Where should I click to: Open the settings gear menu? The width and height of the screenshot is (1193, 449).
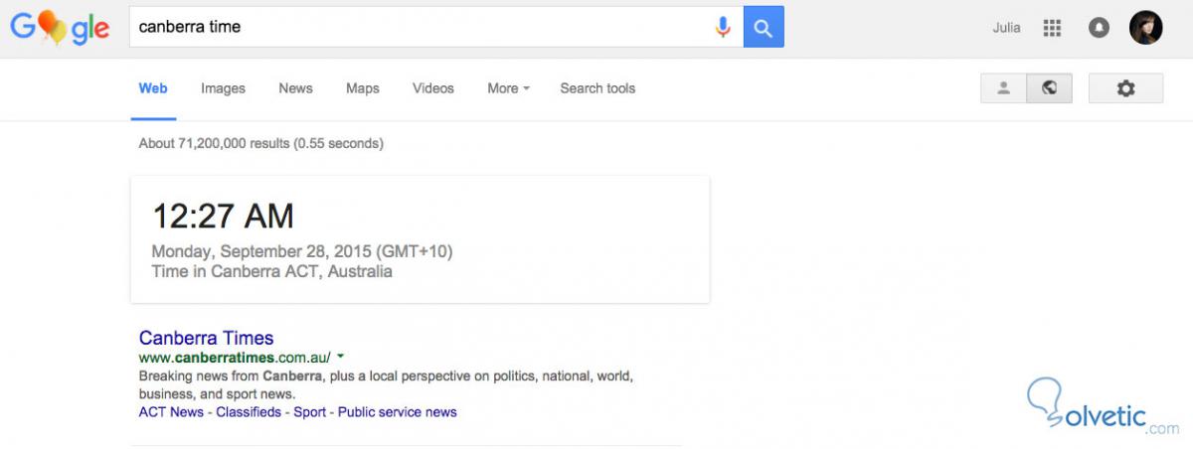1125,88
